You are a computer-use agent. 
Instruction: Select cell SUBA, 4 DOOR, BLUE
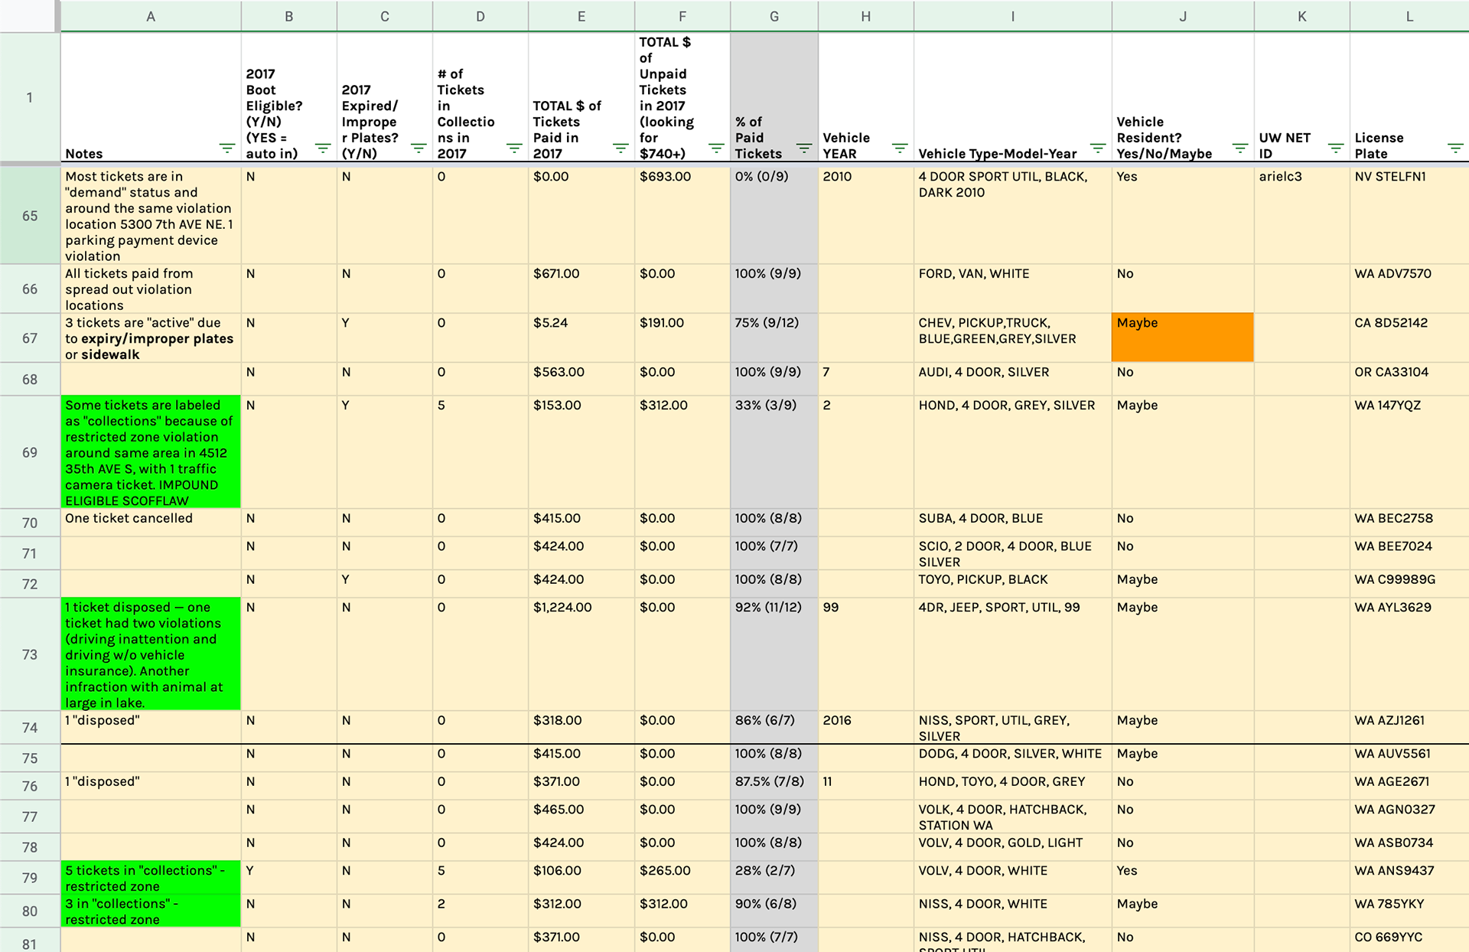coord(1013,523)
